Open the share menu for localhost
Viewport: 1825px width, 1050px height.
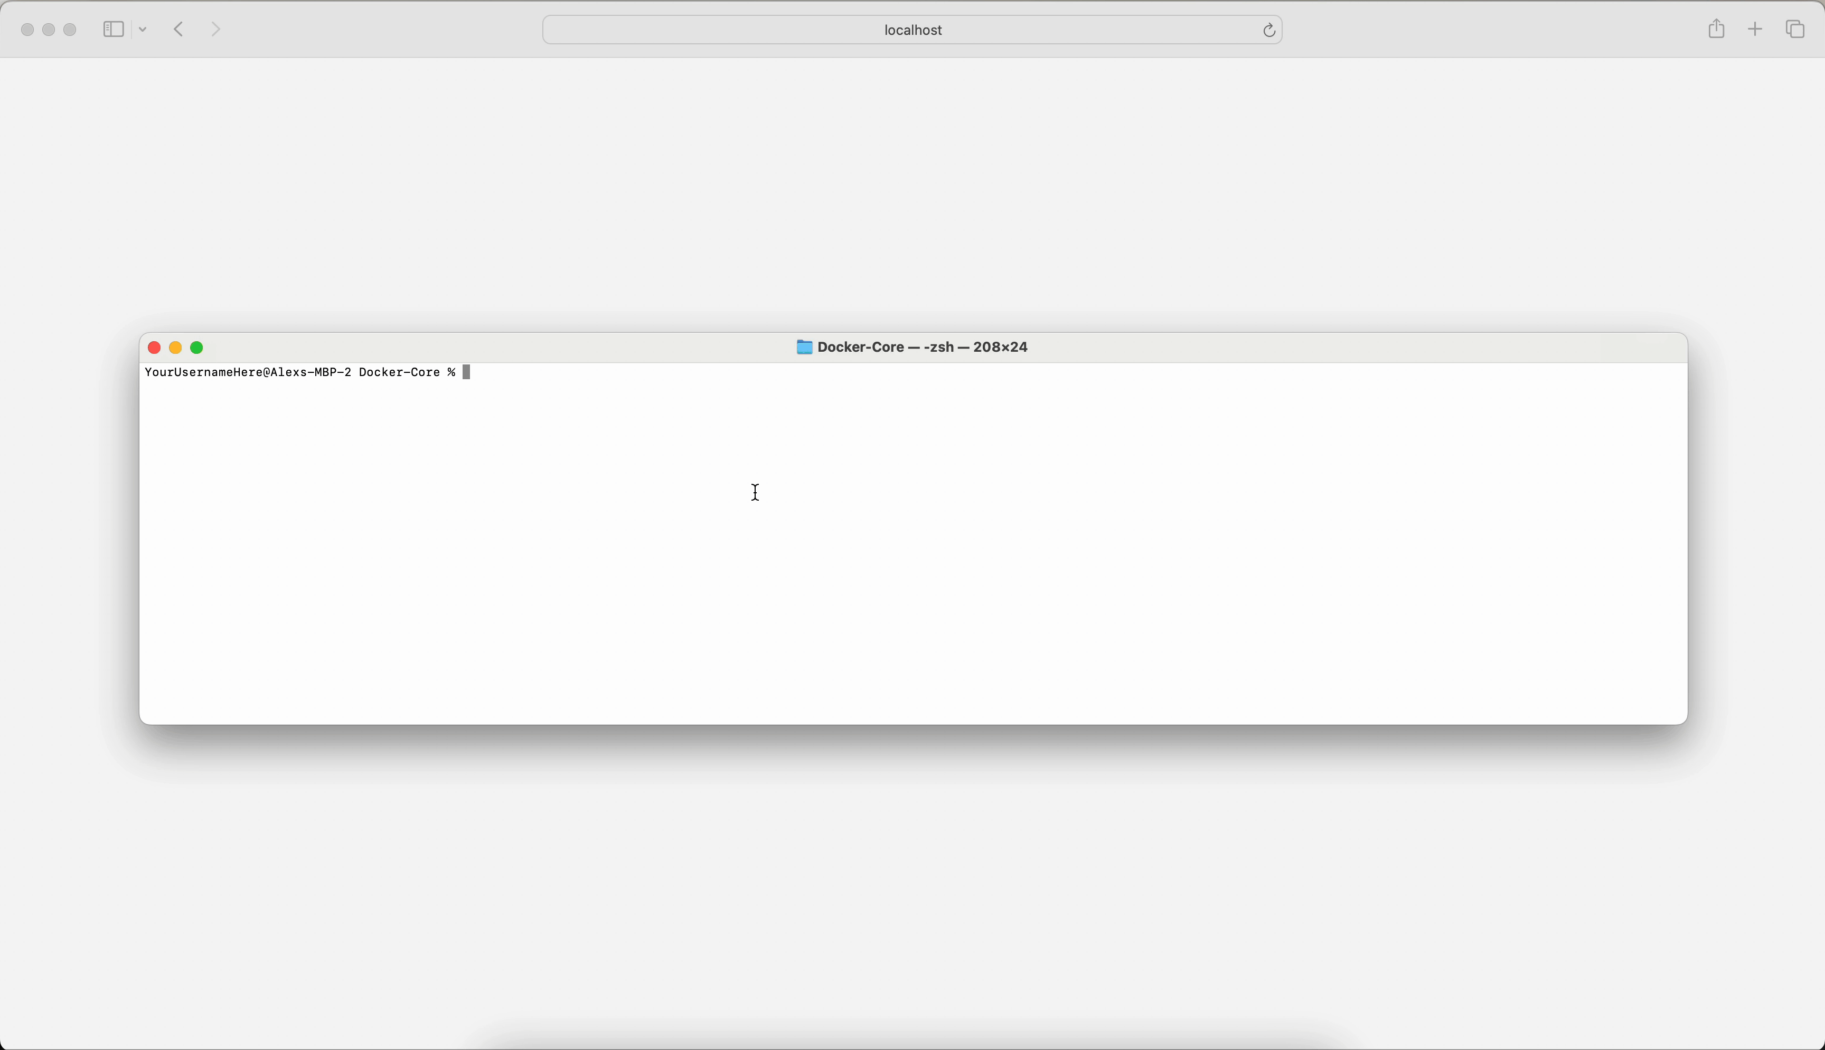1716,29
